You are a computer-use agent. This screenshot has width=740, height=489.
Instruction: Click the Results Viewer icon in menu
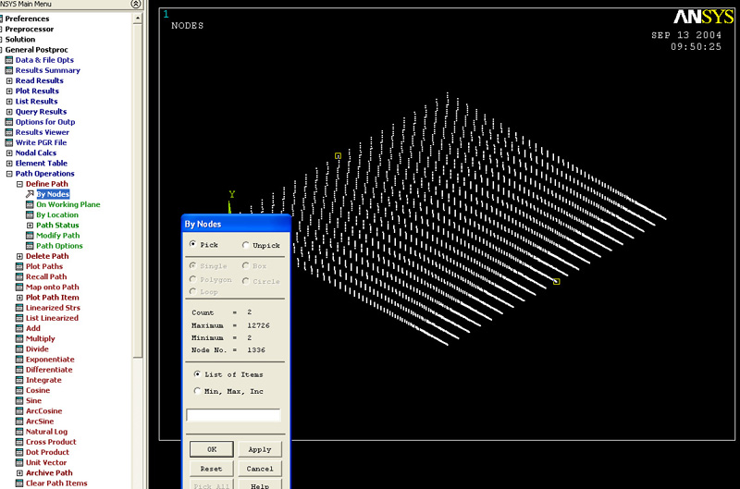pos(9,132)
